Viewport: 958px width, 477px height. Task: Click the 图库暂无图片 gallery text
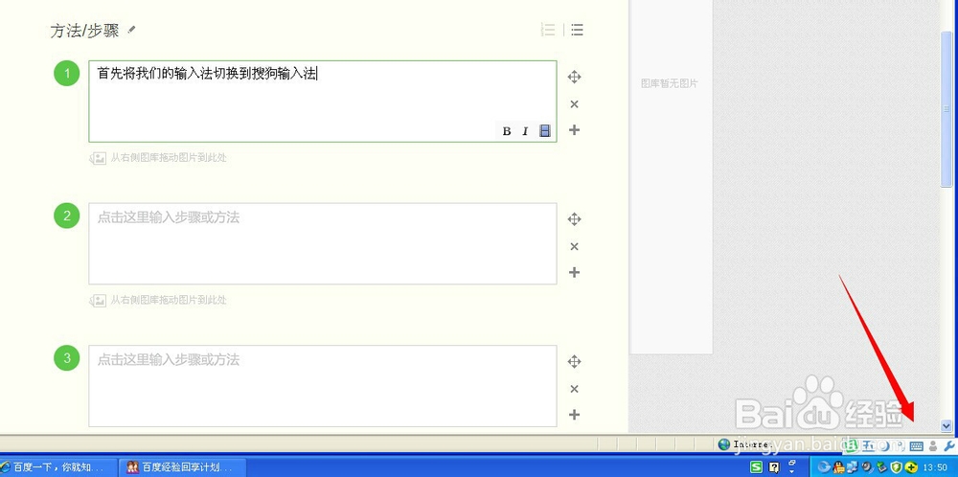coord(669,83)
